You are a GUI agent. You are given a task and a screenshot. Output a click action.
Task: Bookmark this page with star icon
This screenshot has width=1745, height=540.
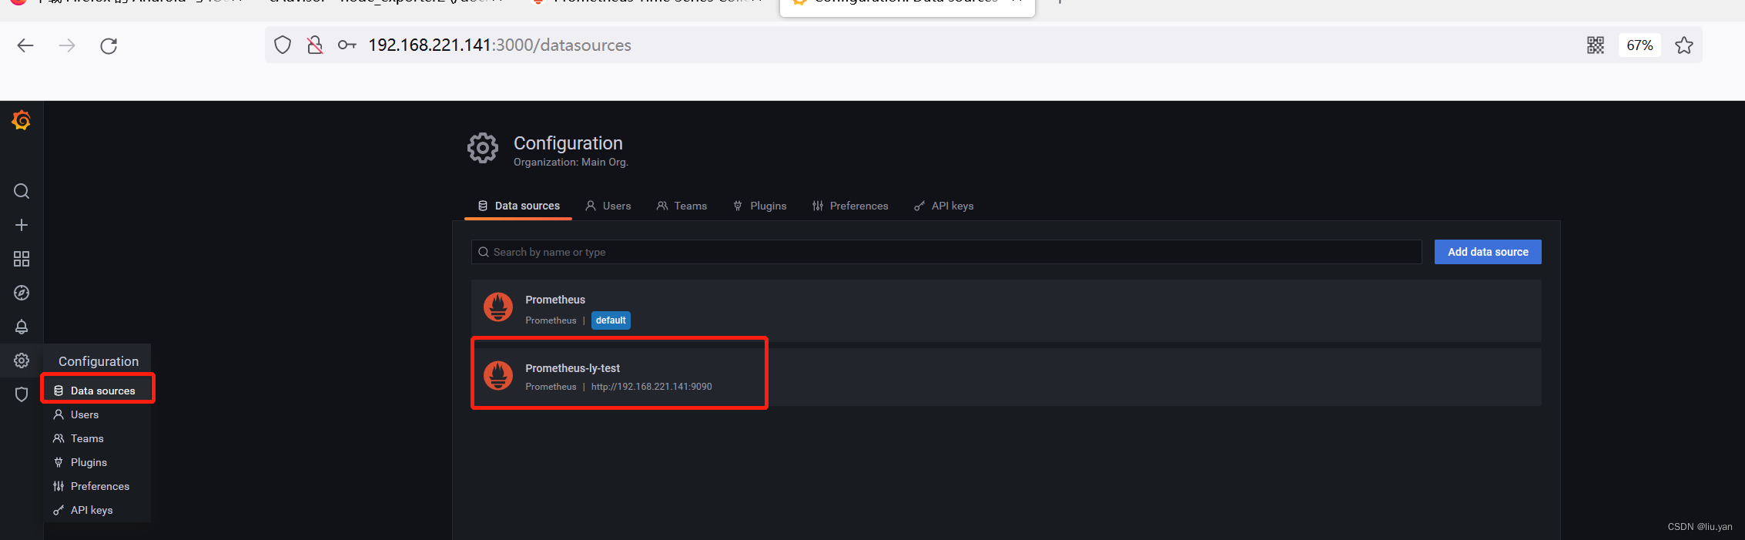click(1684, 45)
